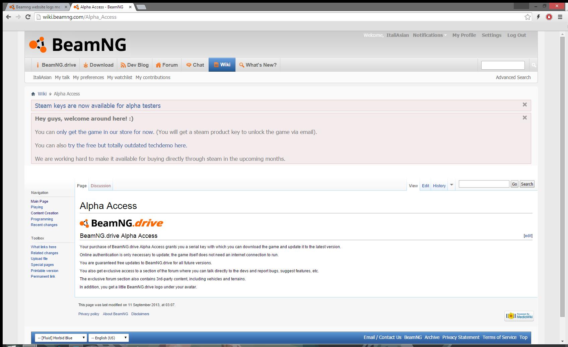
Task: Click the lightning bolt extension icon
Action: (539, 17)
